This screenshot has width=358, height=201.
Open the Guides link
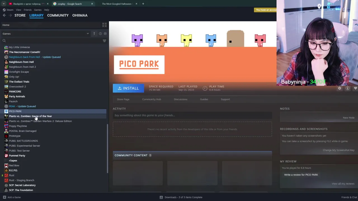204,99
